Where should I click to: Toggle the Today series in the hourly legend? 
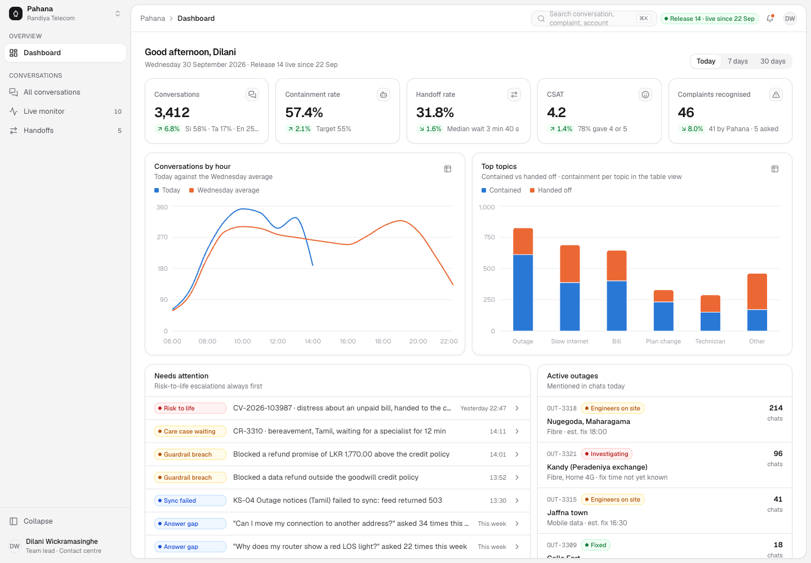[167, 190]
